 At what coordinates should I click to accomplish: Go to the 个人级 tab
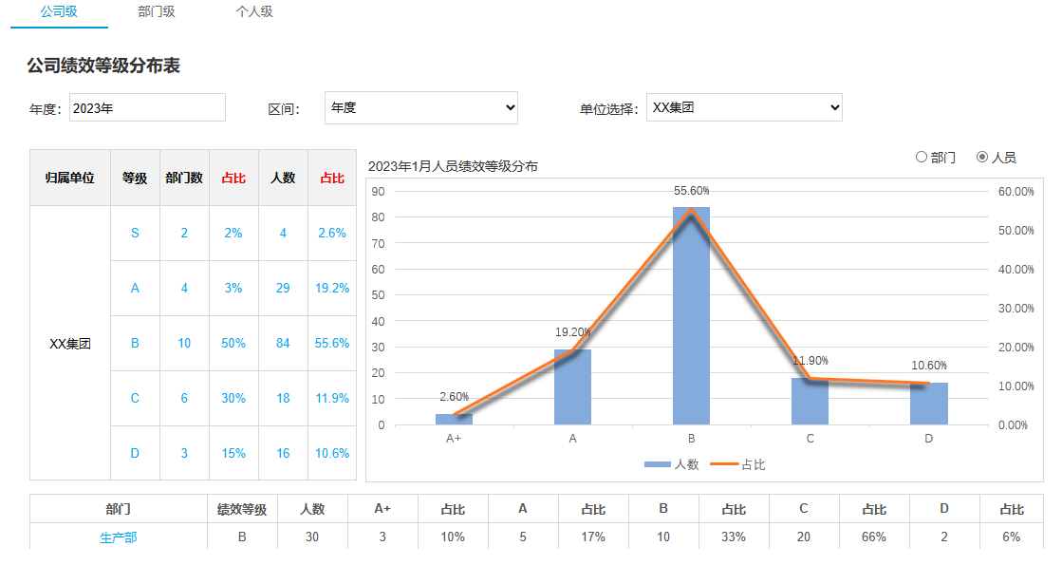click(254, 12)
